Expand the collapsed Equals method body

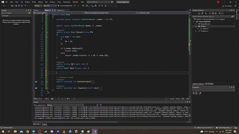pyautogui.click(x=100, y=88)
